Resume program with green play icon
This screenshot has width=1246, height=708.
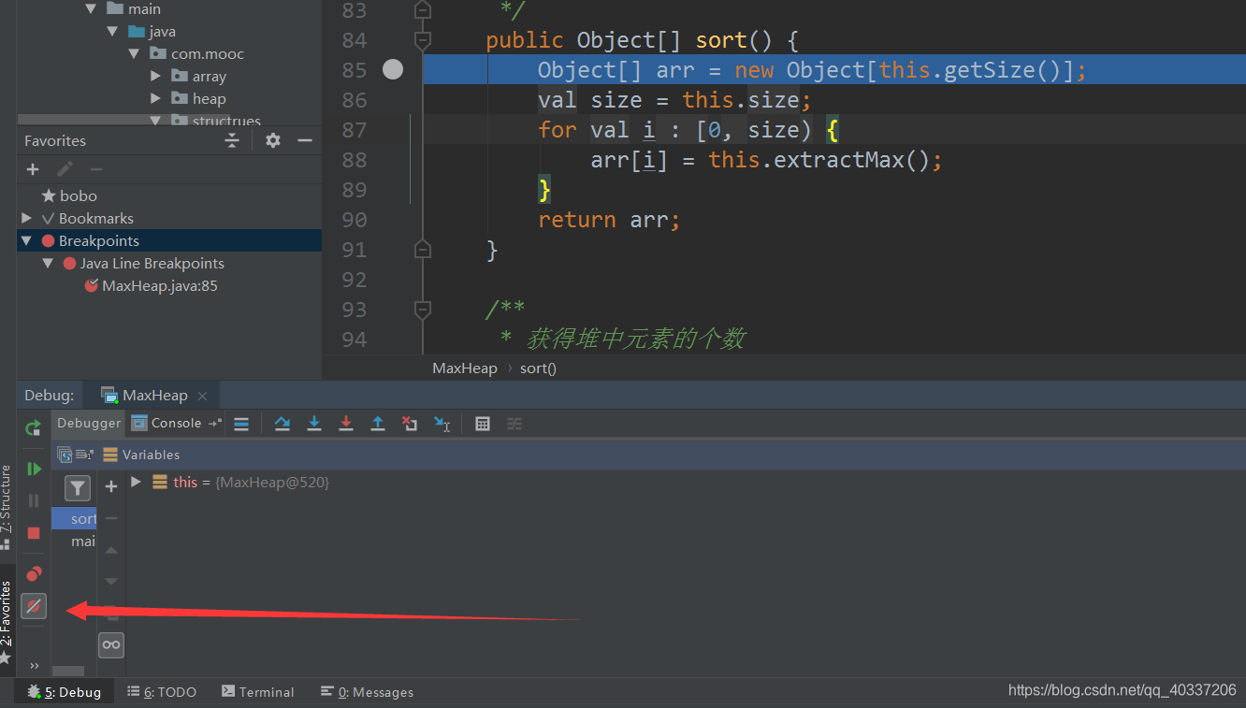[x=34, y=469]
